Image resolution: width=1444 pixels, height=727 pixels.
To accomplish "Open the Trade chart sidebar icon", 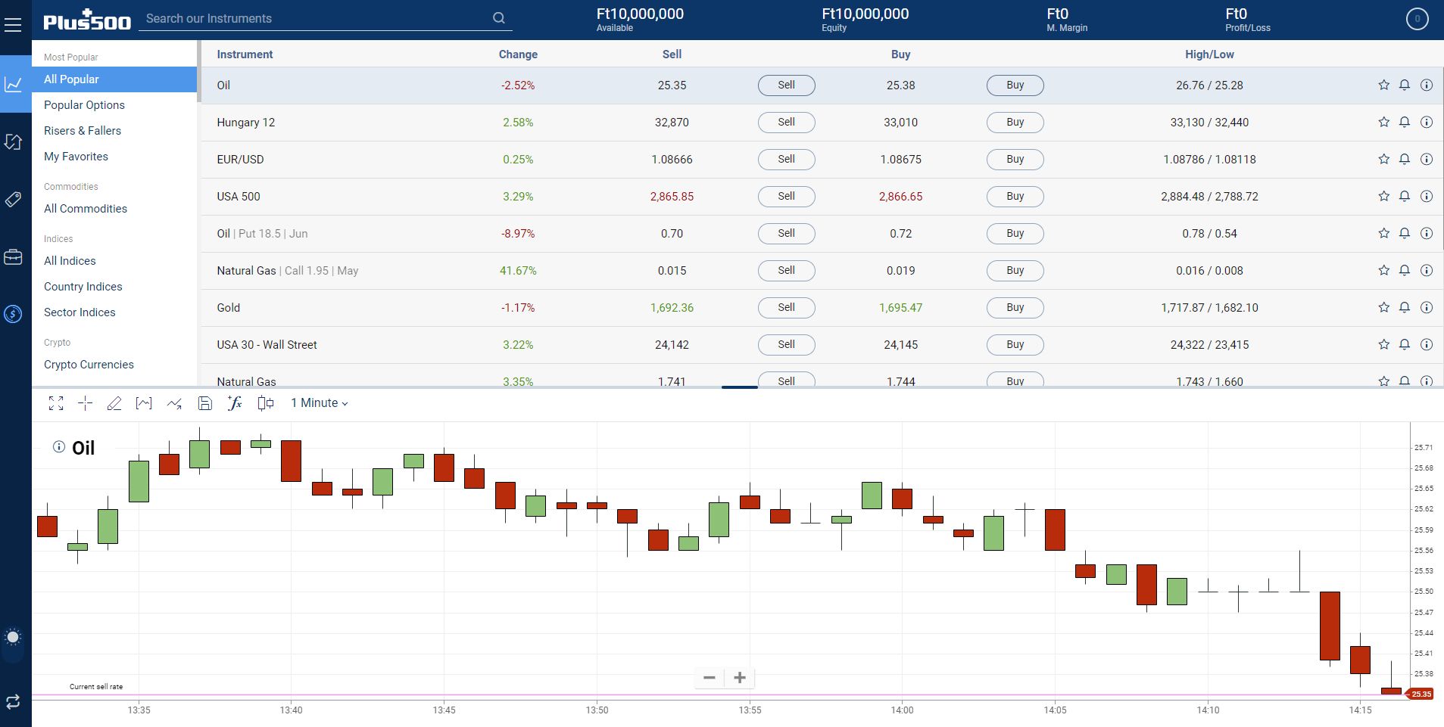I will 13,84.
